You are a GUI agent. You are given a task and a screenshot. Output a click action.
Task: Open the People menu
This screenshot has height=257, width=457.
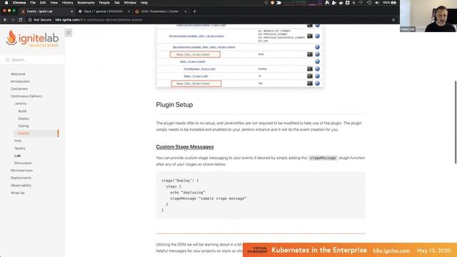[104, 3]
